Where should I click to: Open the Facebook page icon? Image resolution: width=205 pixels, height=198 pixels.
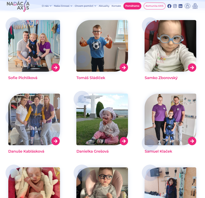169,6
